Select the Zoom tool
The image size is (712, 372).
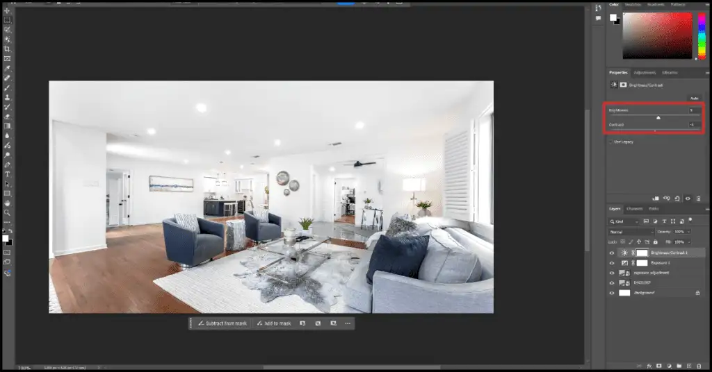[7, 212]
